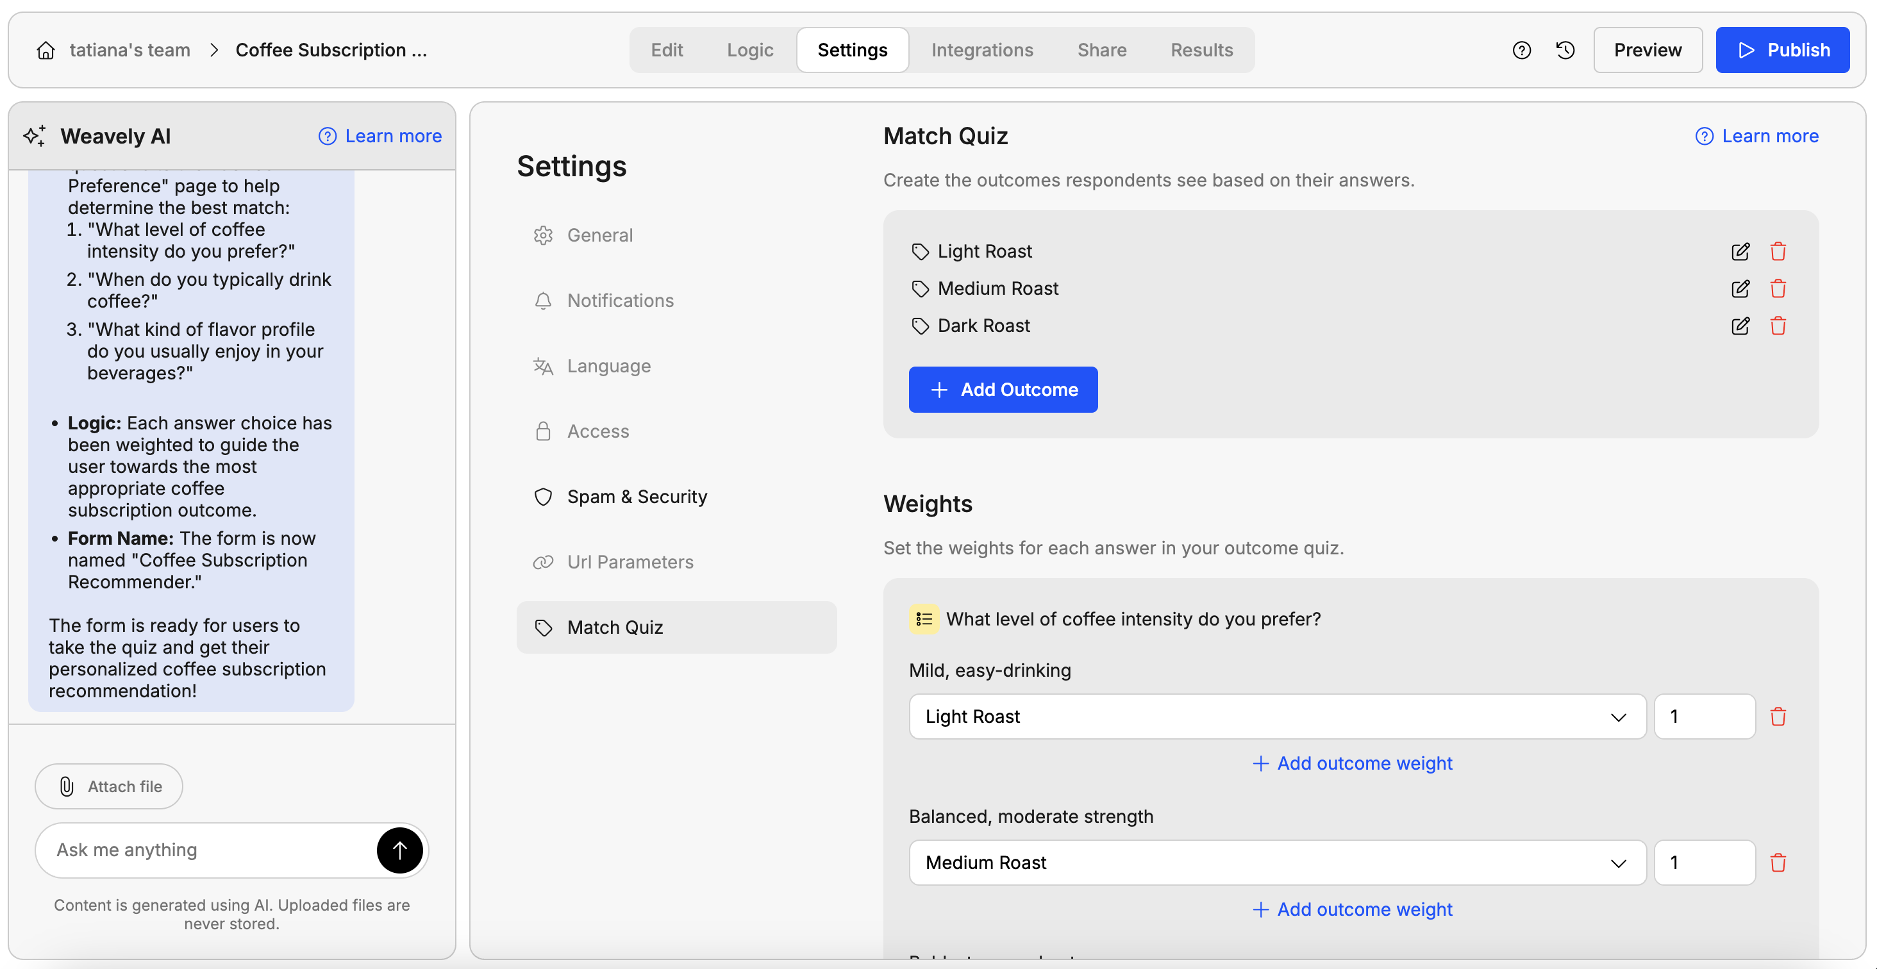Open the Integrations tab
This screenshot has width=1877, height=969.
point(982,50)
